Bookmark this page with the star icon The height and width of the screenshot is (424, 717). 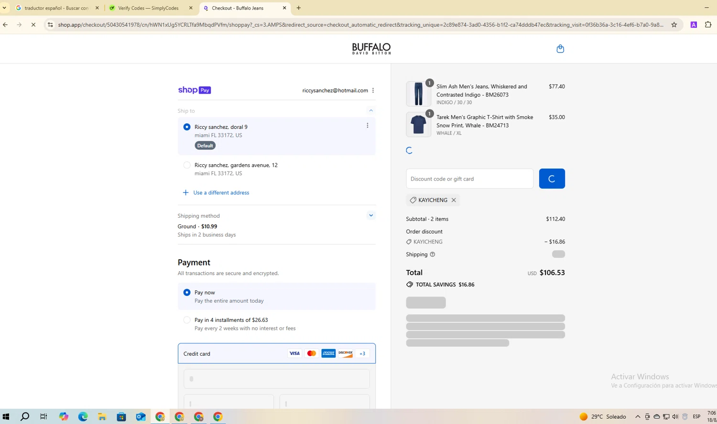pyautogui.click(x=674, y=25)
